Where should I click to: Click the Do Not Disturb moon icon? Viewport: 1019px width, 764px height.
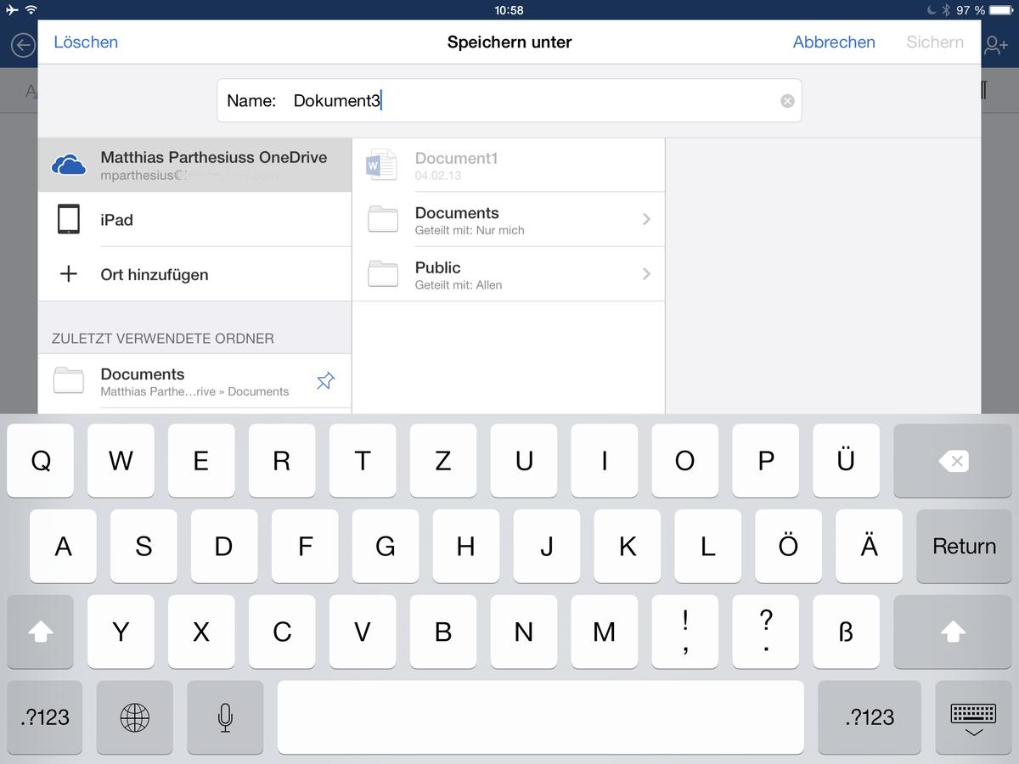(x=931, y=10)
